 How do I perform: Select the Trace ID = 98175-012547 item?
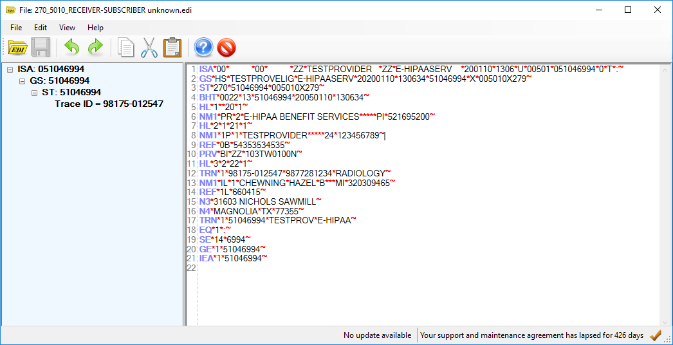point(109,104)
